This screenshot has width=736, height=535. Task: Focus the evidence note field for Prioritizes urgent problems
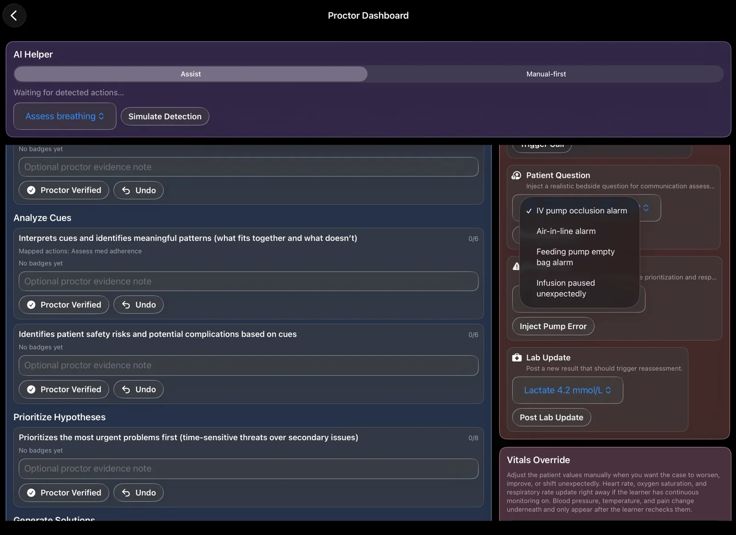tap(248, 469)
